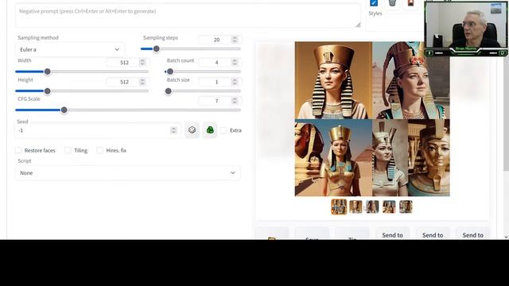Randomize seed with the dice icon
The width and height of the screenshot is (509, 286).
click(192, 130)
